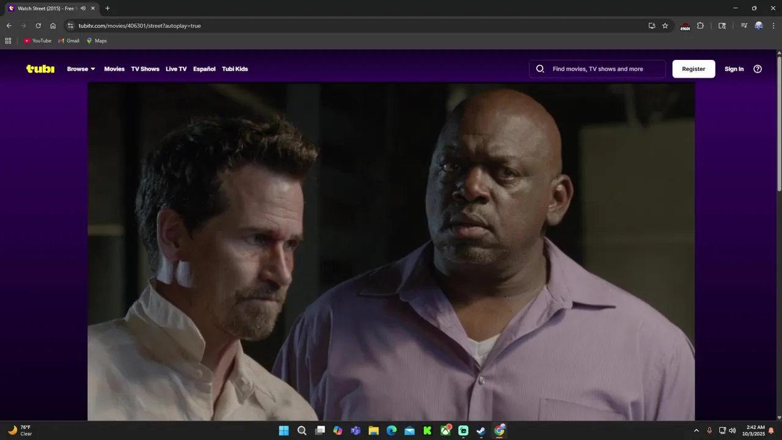Screen dimensions: 782x440
Task: Bookmark this page with the star icon
Action: click(x=665, y=26)
